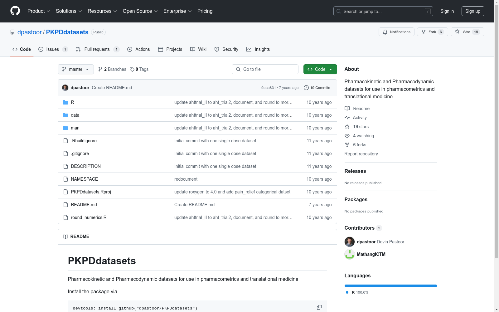Click the star icon next to 19 stars
Viewport: 499px width, 312px height.
tap(347, 127)
